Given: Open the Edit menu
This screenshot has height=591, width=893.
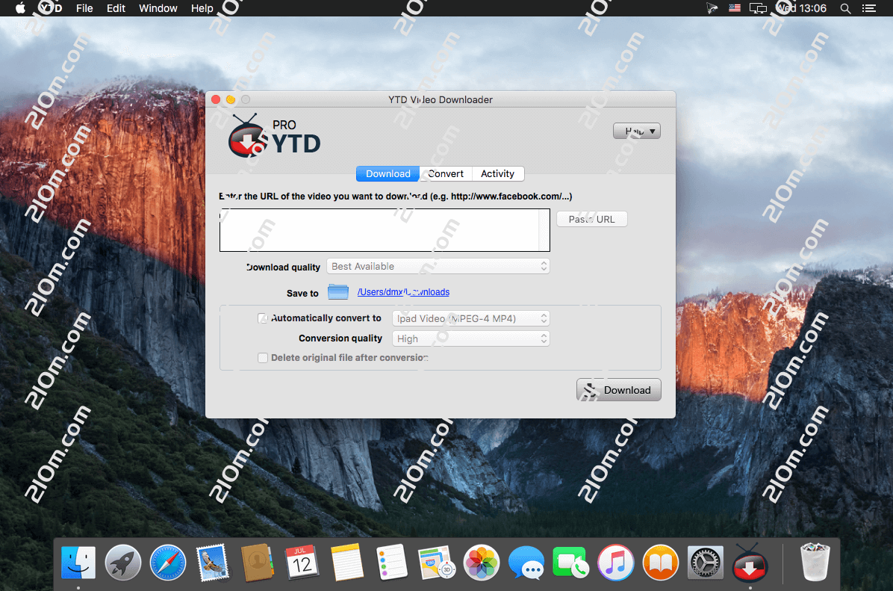Looking at the screenshot, I should point(116,8).
